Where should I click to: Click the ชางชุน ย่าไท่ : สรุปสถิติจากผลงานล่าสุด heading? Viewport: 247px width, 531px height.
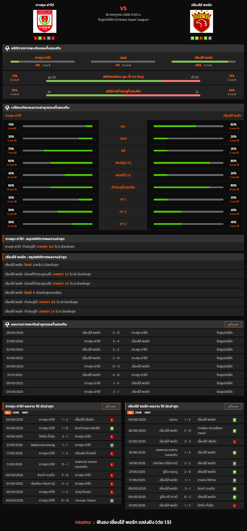tap(35, 239)
